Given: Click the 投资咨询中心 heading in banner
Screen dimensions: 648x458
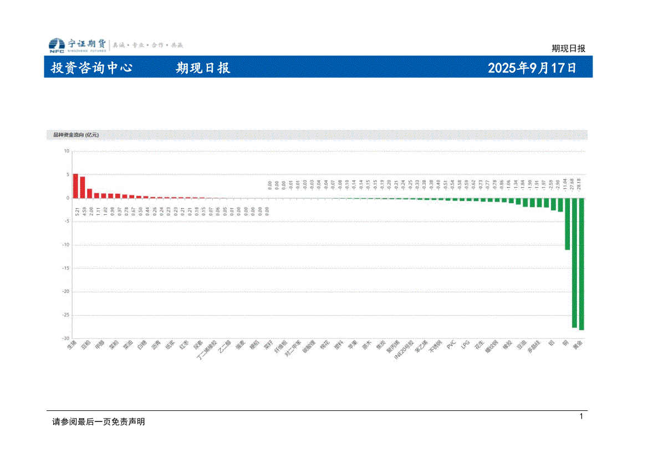Looking at the screenshot, I should [x=92, y=68].
